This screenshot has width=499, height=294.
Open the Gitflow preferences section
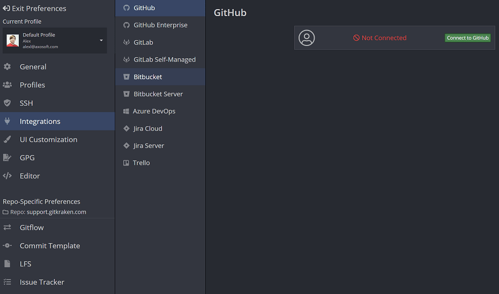(x=32, y=228)
